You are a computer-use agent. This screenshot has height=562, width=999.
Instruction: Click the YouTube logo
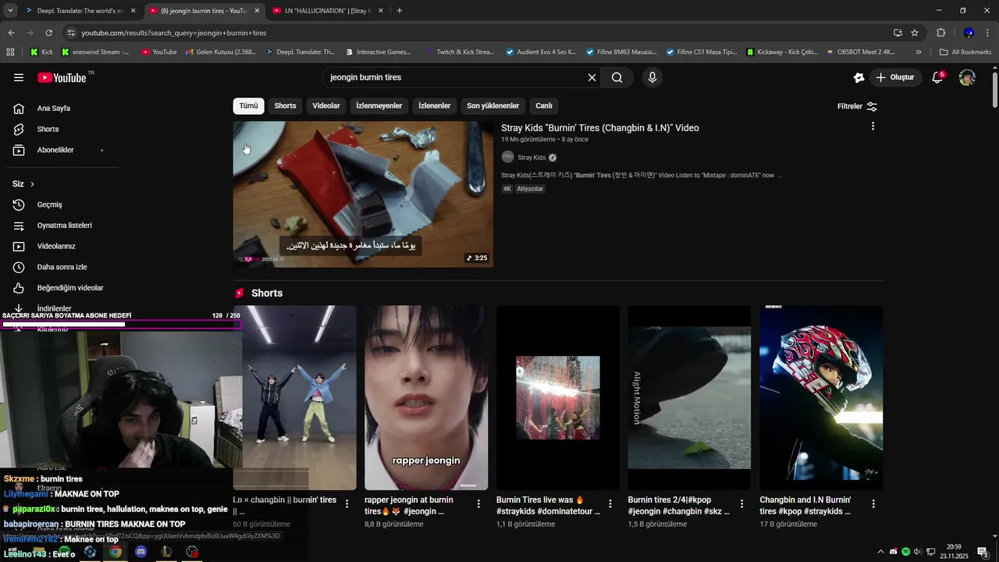62,77
